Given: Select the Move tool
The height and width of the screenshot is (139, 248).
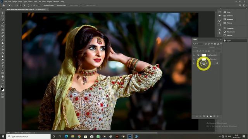Looking at the screenshot, I should point(3,13).
